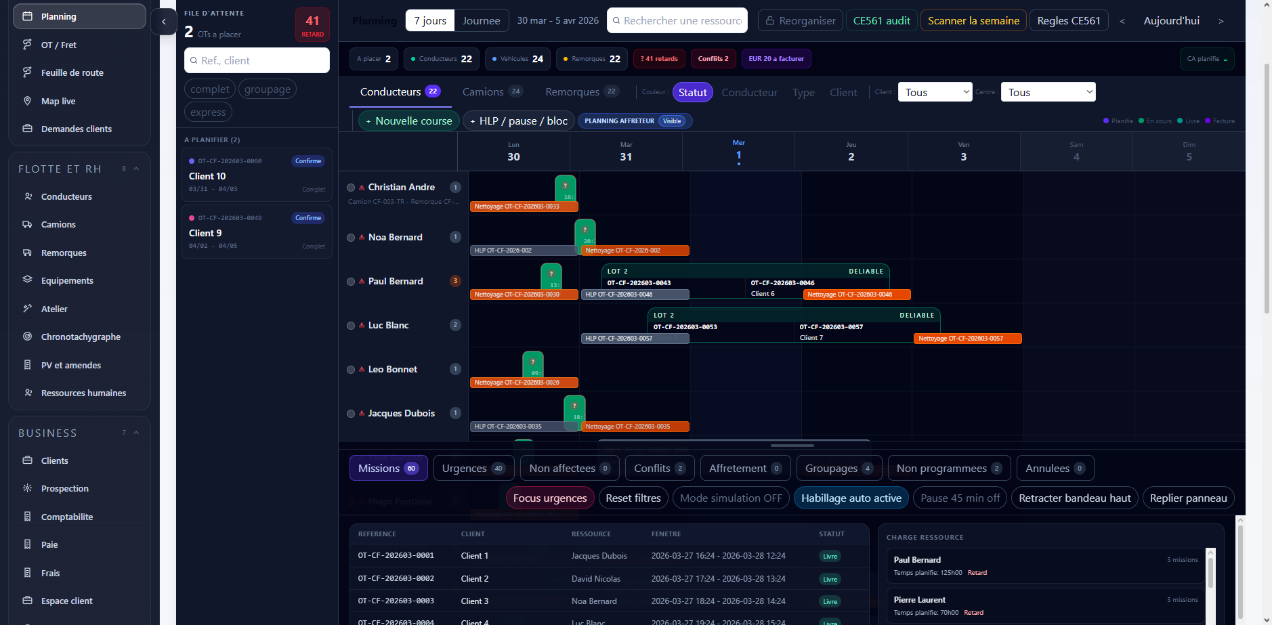Image resolution: width=1272 pixels, height=625 pixels.
Task: Click the Chronotachygraphe sidebar icon
Action: [28, 337]
